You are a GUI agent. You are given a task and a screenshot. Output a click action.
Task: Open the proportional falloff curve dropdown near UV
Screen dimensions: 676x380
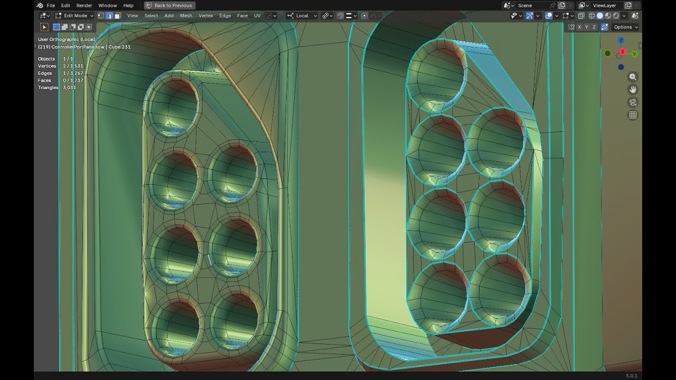pyautogui.click(x=271, y=16)
